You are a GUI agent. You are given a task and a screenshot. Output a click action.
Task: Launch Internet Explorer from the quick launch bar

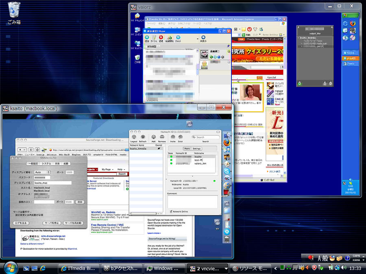[x=43, y=268]
